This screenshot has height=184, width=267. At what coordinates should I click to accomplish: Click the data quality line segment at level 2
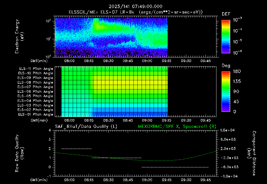tap(76, 149)
